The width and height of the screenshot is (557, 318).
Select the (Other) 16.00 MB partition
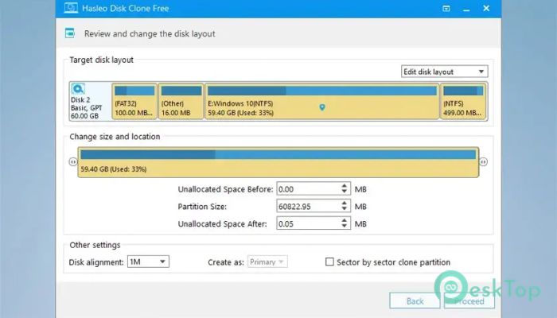(x=181, y=101)
